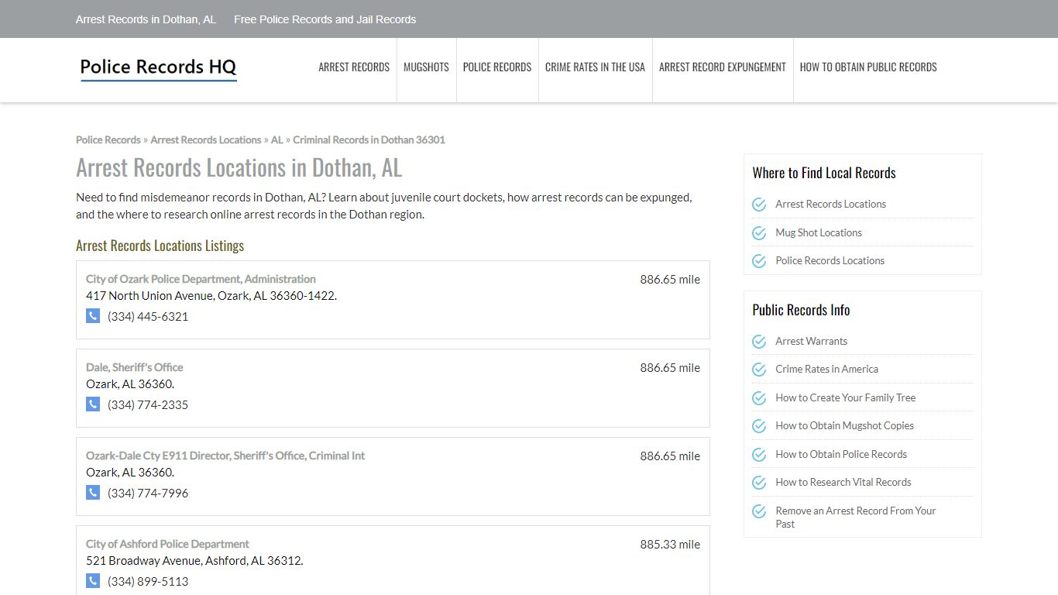Image resolution: width=1058 pixels, height=595 pixels.
Task: Open Arrest Records Locations sidebar link
Action: pos(831,205)
